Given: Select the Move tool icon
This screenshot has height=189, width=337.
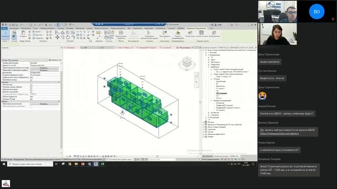Looking at the screenshot, I should [57, 37].
